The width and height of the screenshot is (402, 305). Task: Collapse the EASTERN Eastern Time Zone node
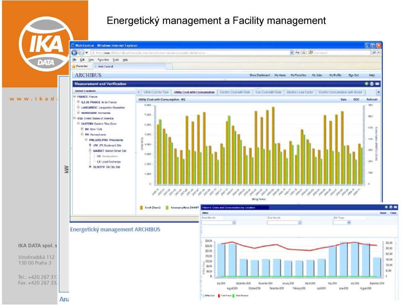click(78, 124)
